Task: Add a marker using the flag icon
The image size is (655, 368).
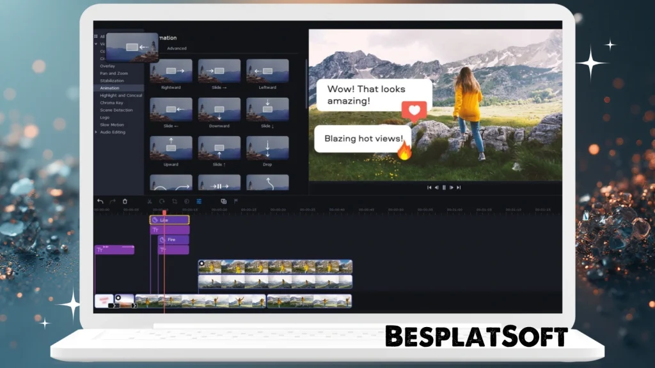Action: [x=236, y=201]
